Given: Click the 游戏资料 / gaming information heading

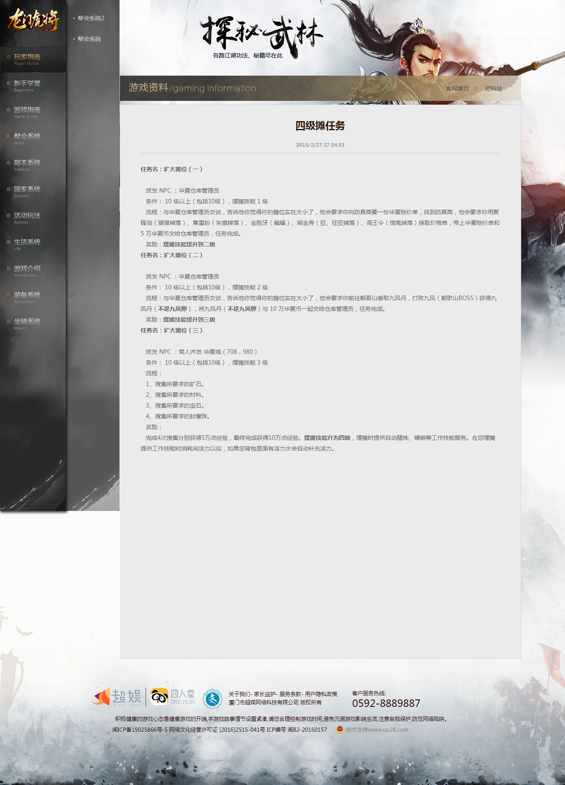Looking at the screenshot, I should (x=192, y=88).
